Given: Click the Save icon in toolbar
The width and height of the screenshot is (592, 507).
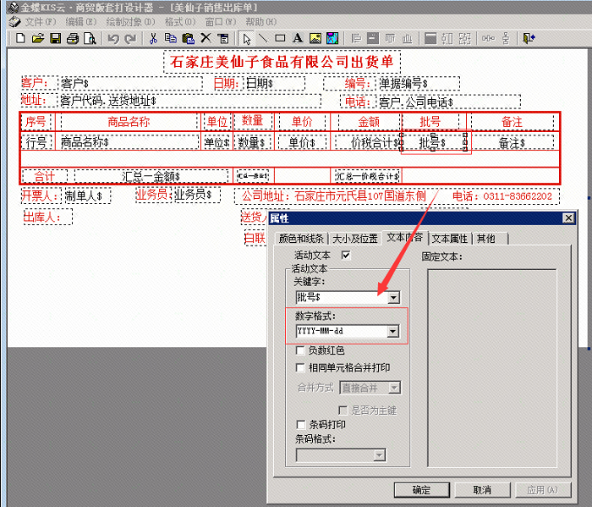Looking at the screenshot, I should (x=55, y=38).
